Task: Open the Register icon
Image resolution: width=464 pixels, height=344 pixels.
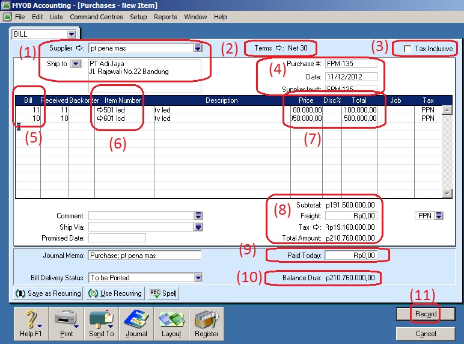Action: point(207,324)
